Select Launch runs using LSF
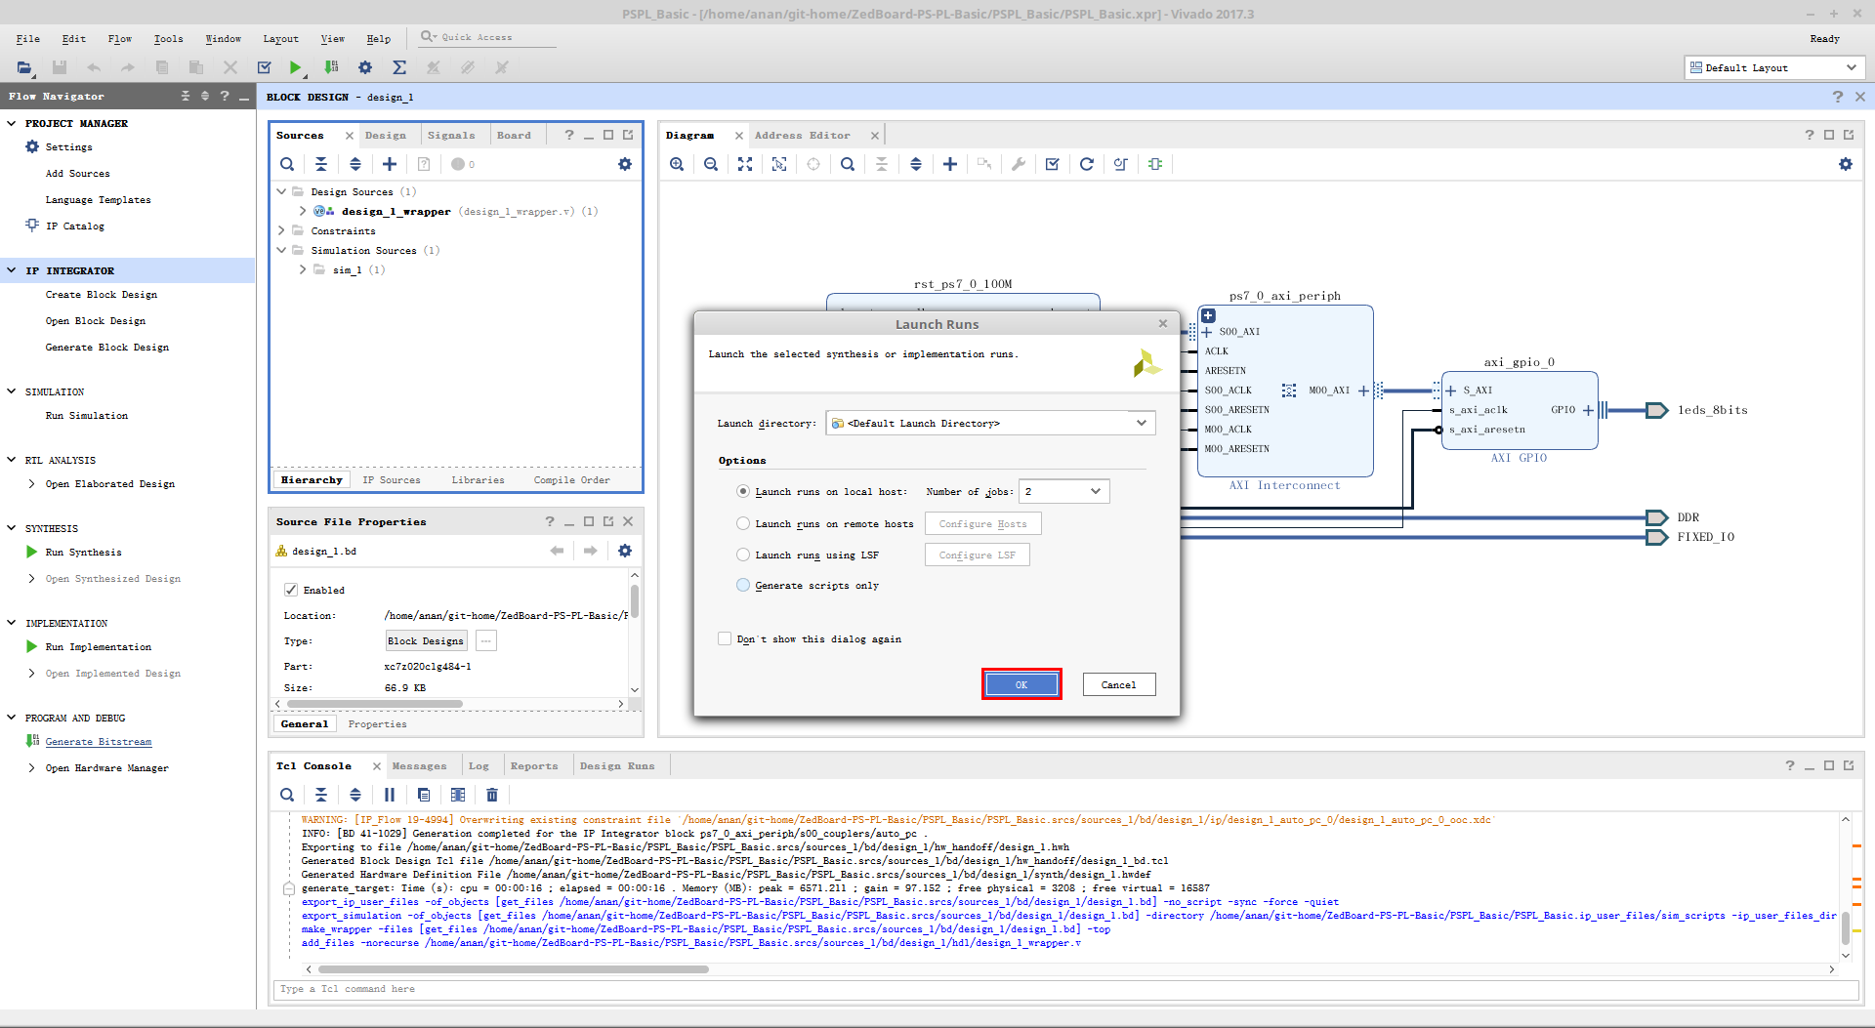 coord(743,555)
